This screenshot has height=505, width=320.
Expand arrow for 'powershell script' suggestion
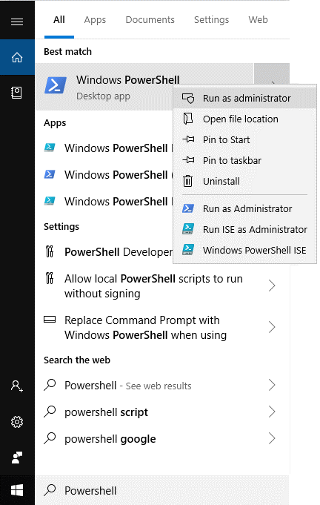272,412
